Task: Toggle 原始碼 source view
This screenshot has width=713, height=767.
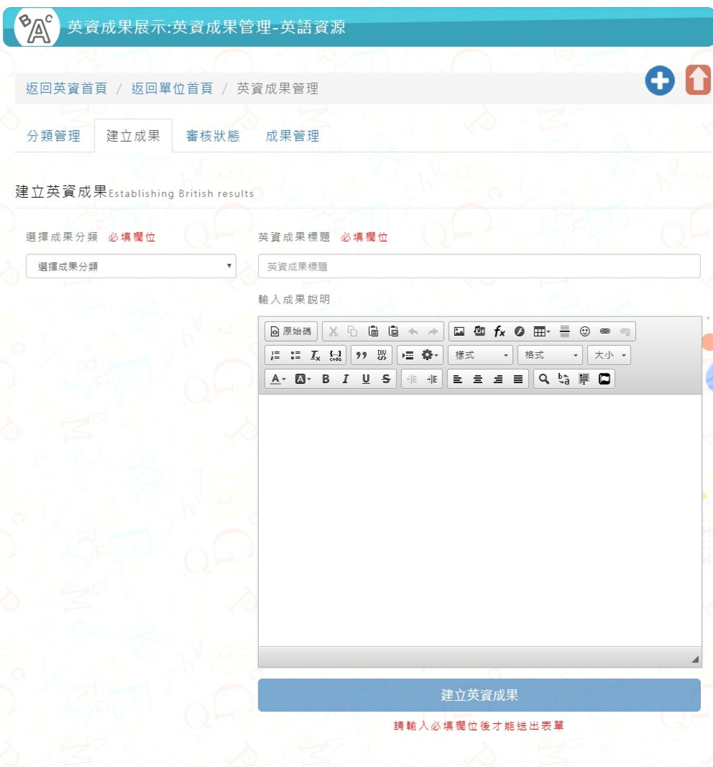Action: click(291, 332)
